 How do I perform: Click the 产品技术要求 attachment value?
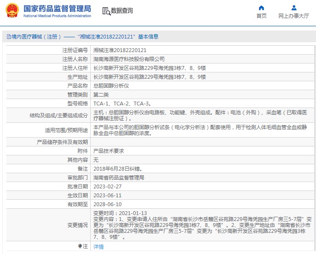[x=108, y=151]
